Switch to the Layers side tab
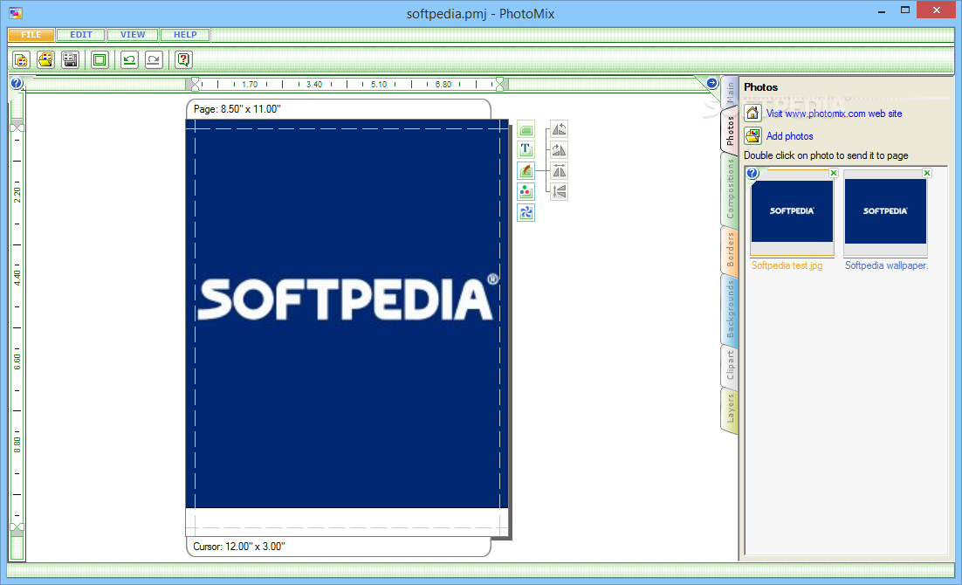 point(730,409)
